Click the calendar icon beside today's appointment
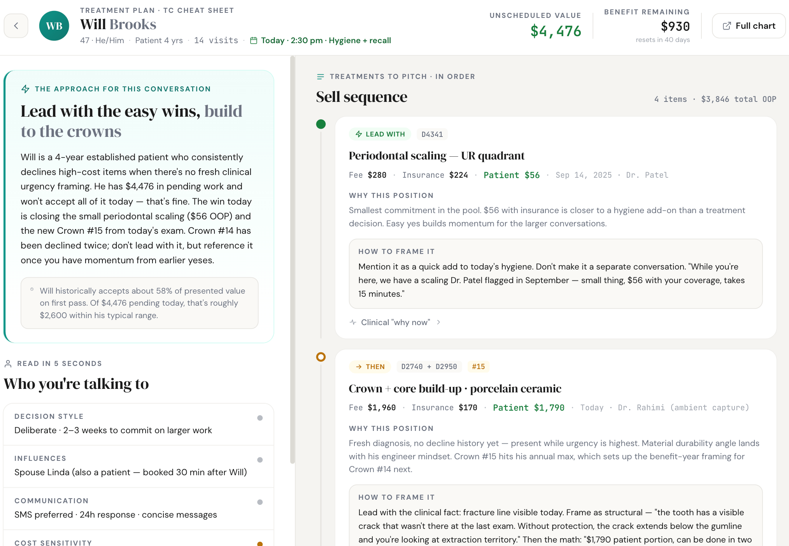Screen dimensions: 789x546 click(254, 40)
